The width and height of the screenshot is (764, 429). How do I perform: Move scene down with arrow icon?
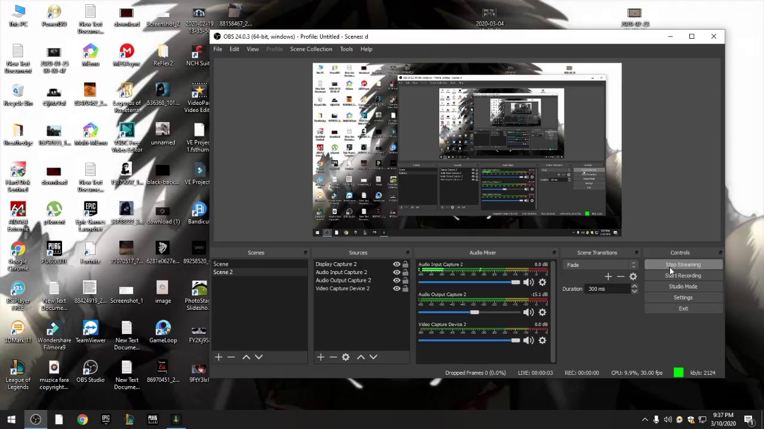[x=258, y=357]
